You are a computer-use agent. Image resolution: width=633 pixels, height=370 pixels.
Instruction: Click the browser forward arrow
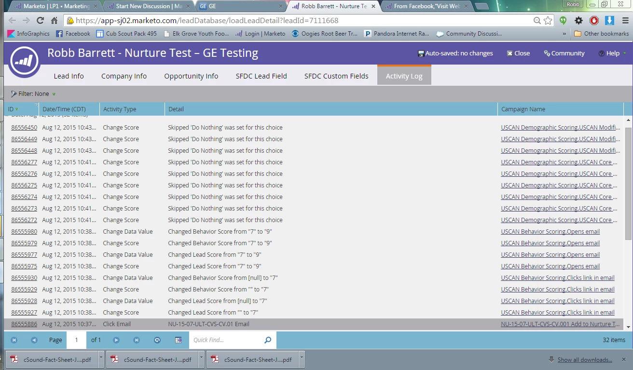coord(26,21)
